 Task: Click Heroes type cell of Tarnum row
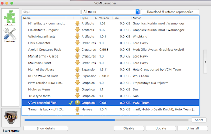point(87,109)
